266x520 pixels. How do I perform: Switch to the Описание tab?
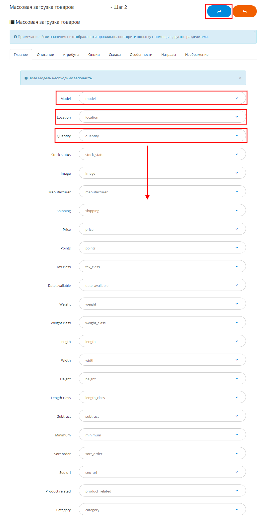[x=45, y=55]
